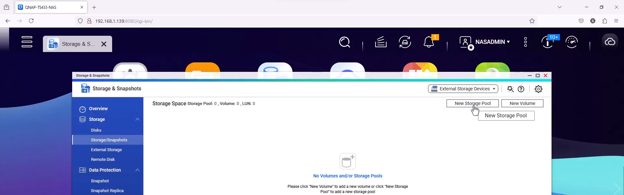Open notifications bell with 1 badge
624x195 pixels.
coord(430,42)
